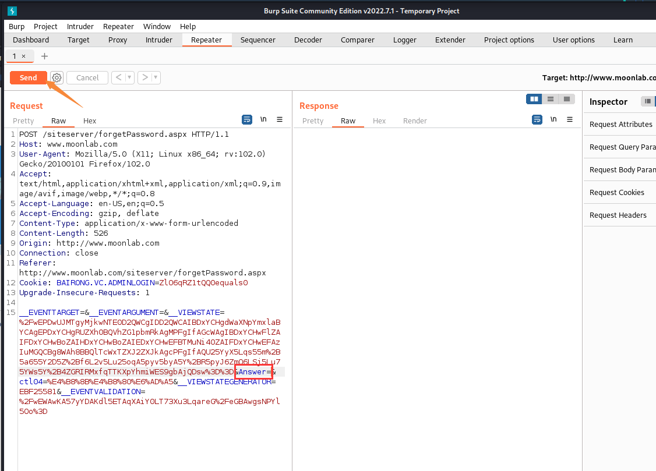Switch to Learn tab
Screen dimensions: 656x471
tap(623, 40)
